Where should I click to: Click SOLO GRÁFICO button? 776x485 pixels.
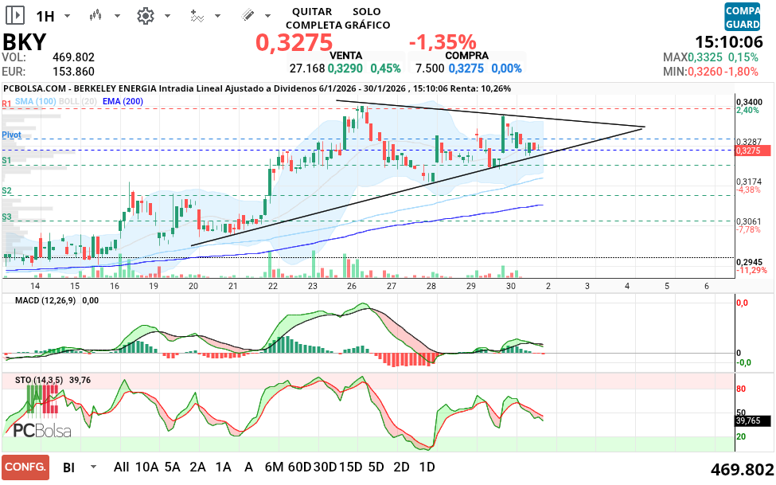(x=366, y=18)
